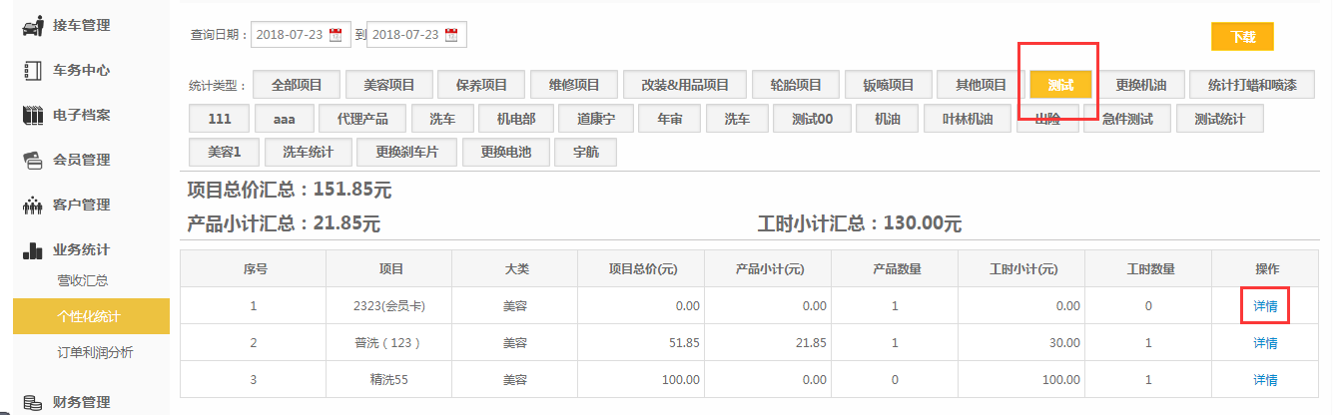Click the 客户管理 people icon
The width and height of the screenshot is (1340, 415).
(32, 206)
